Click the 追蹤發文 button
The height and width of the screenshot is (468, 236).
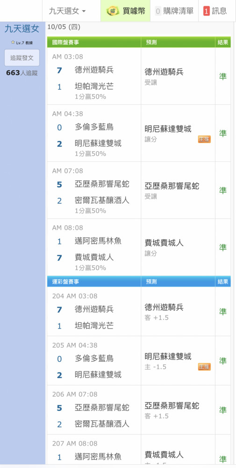[22, 58]
